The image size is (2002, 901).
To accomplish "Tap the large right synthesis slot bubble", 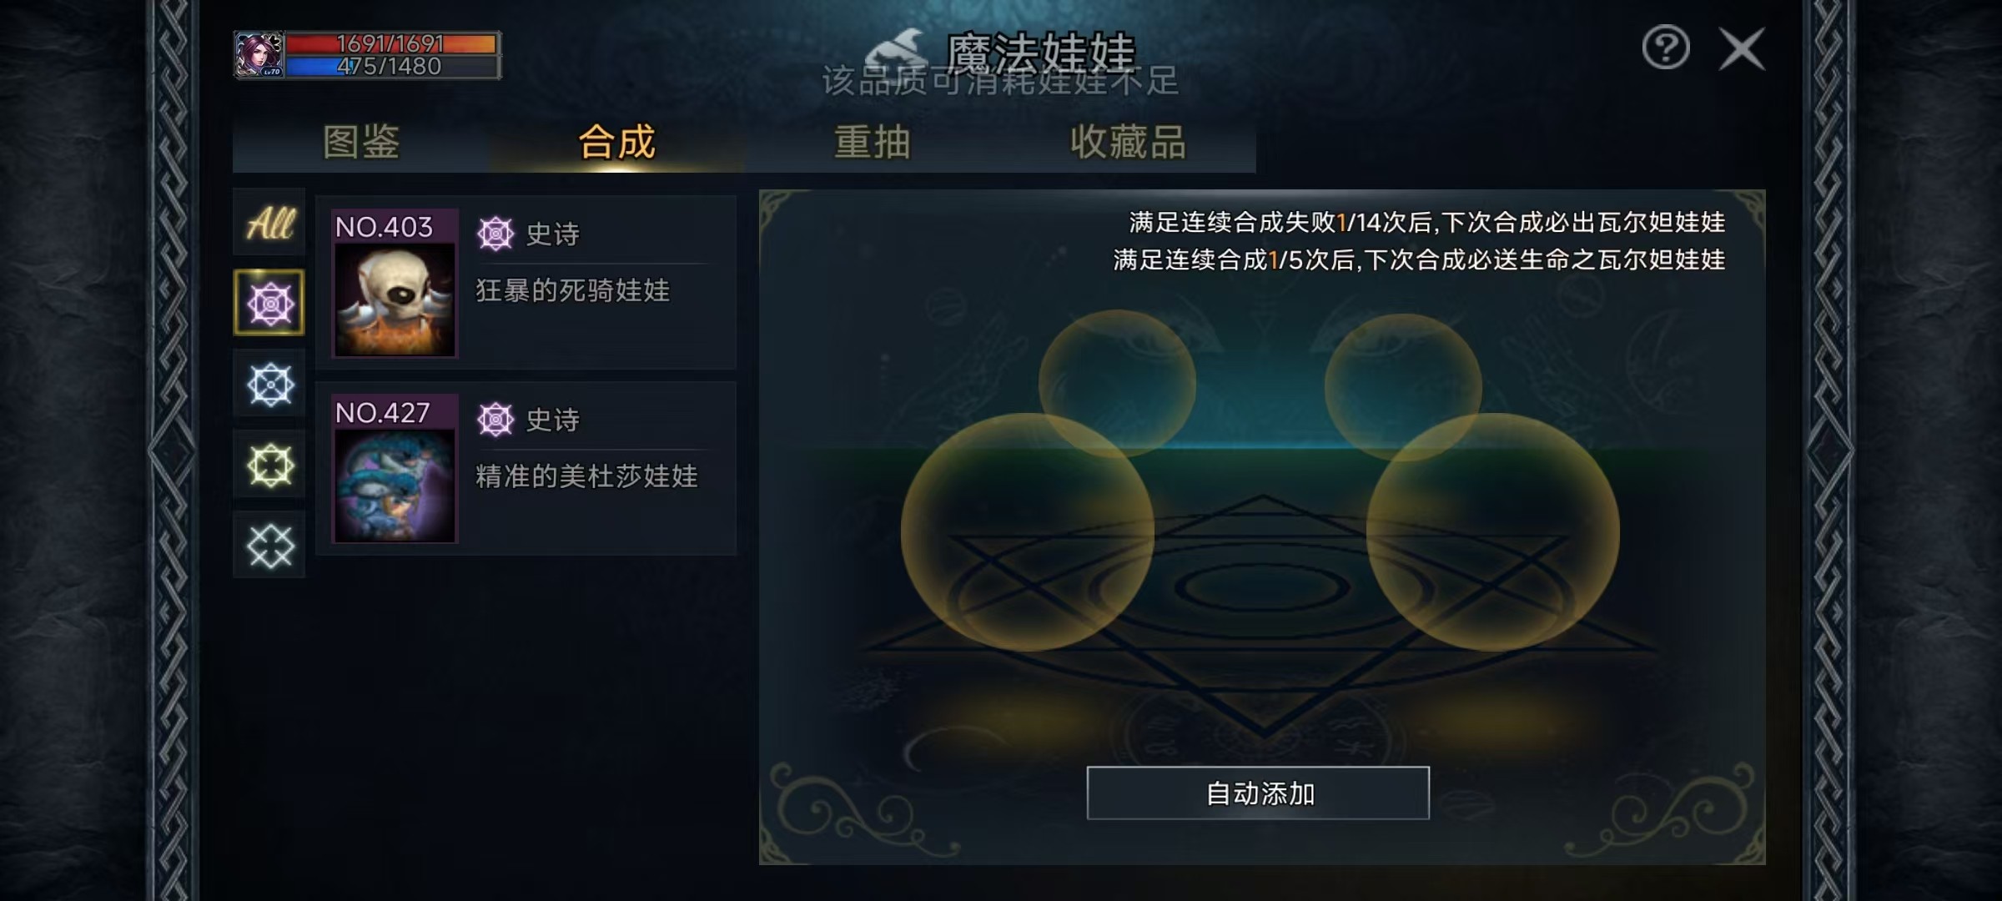I will tap(1493, 532).
